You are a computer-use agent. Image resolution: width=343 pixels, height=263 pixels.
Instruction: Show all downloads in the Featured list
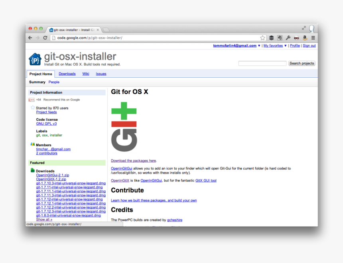coord(44,219)
